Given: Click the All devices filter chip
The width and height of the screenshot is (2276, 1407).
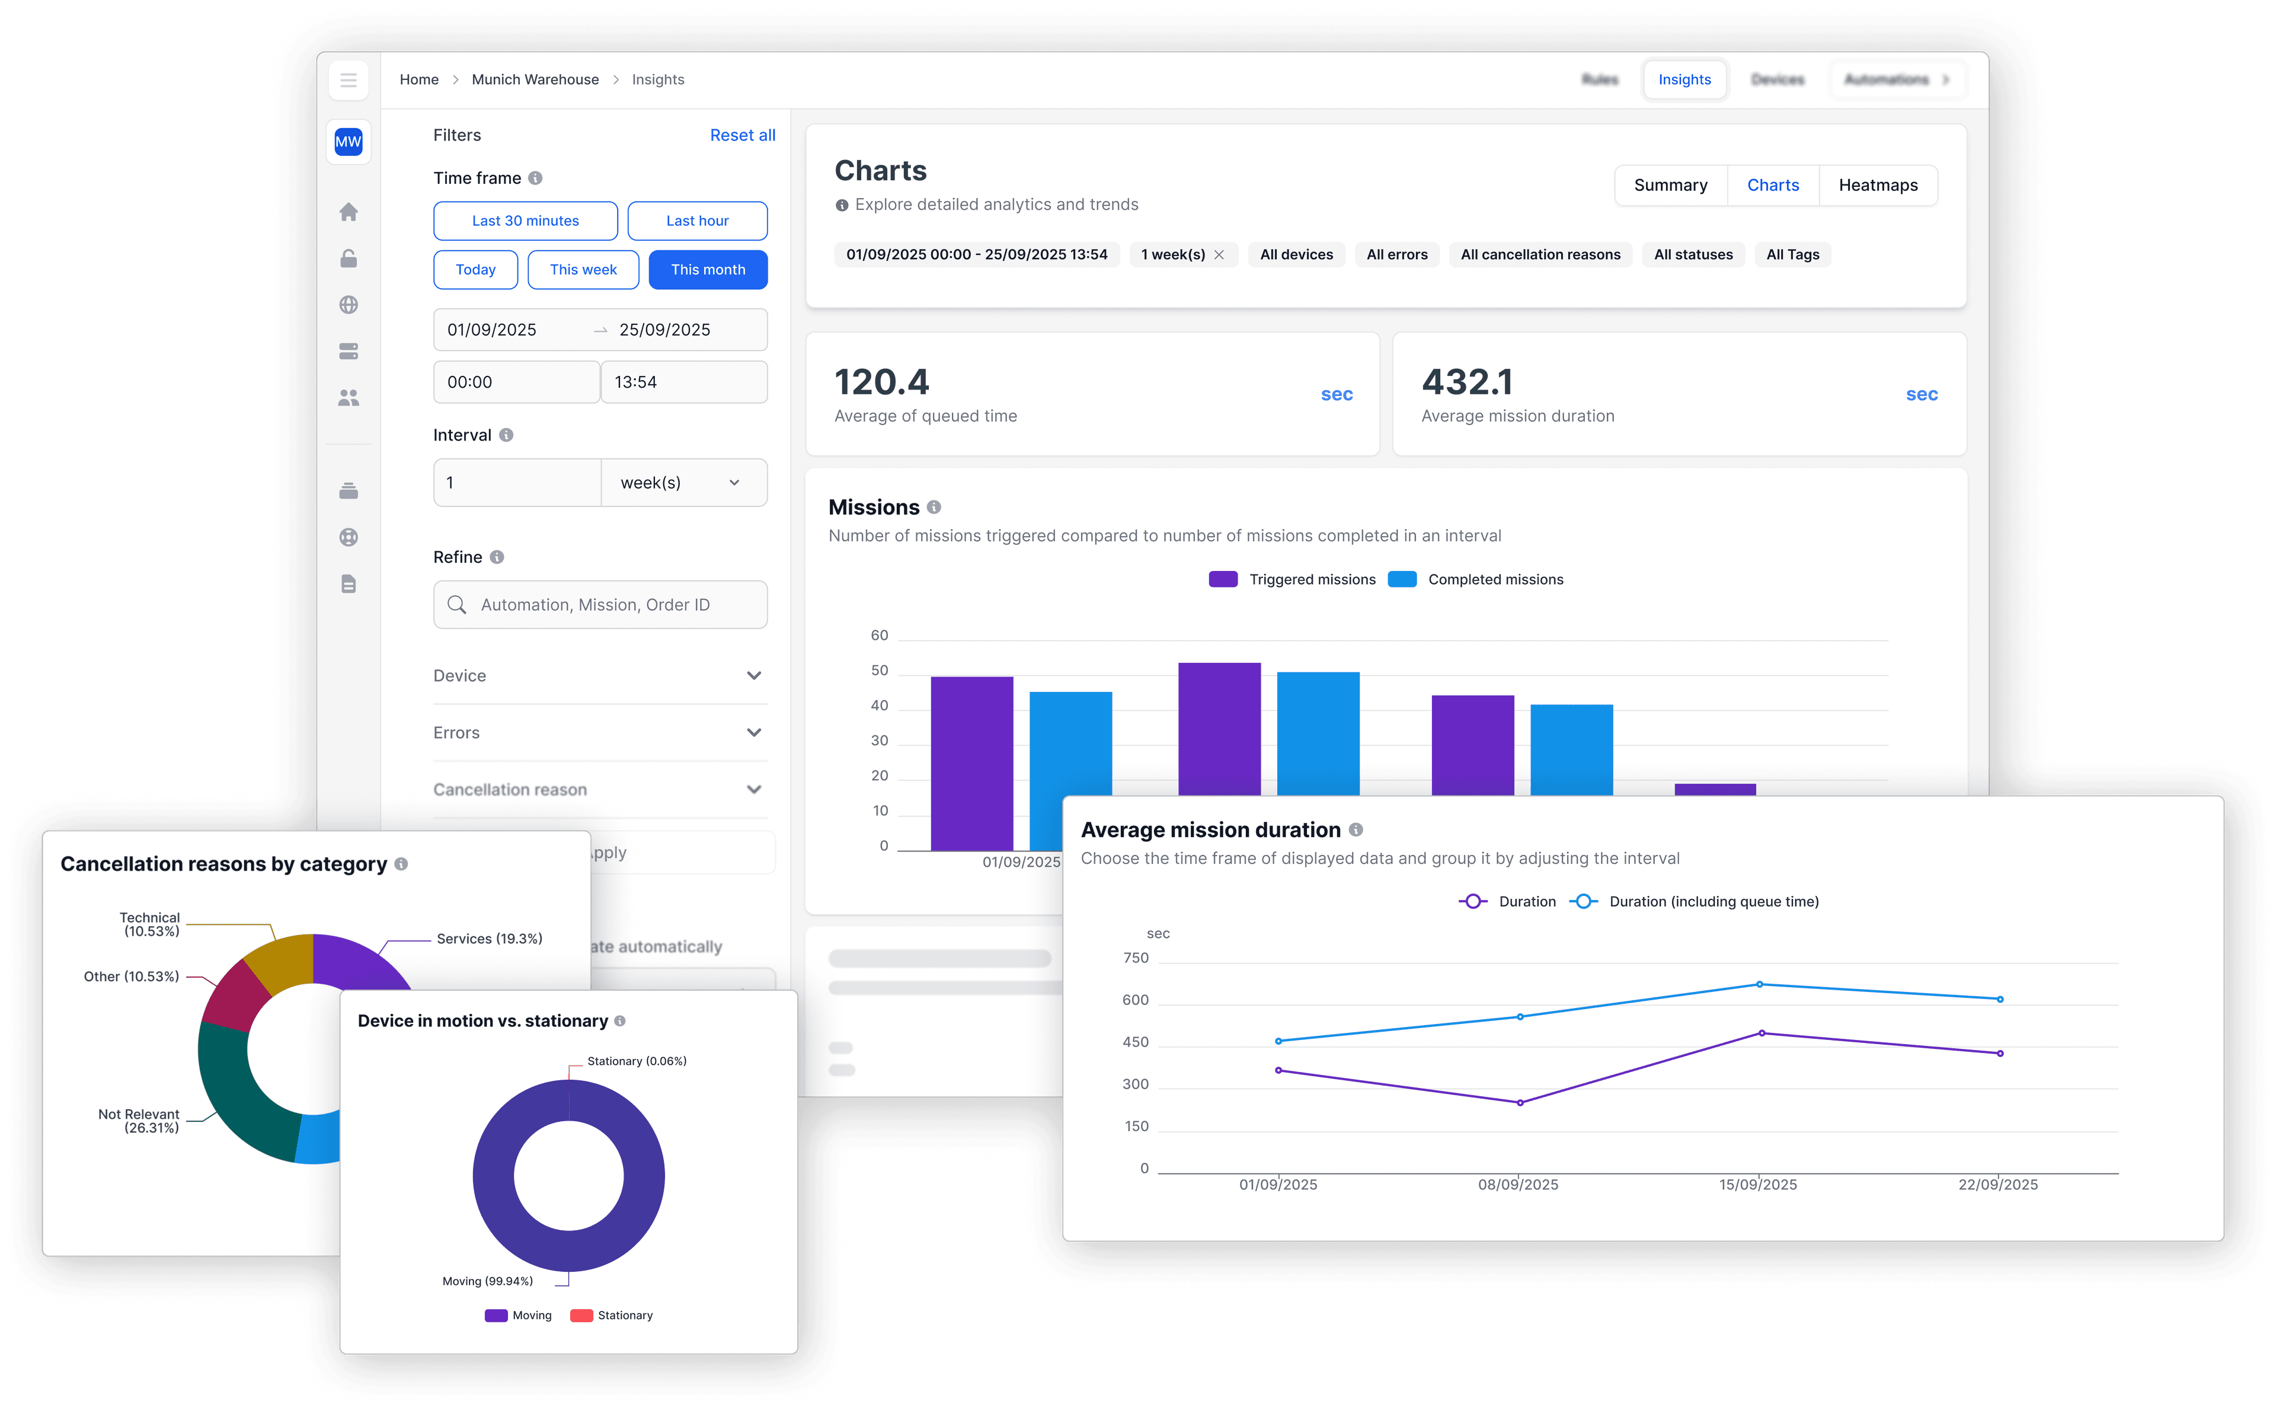Looking at the screenshot, I should (x=1297, y=254).
